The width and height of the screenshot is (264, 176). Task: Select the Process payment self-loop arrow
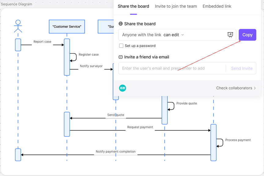point(220,143)
